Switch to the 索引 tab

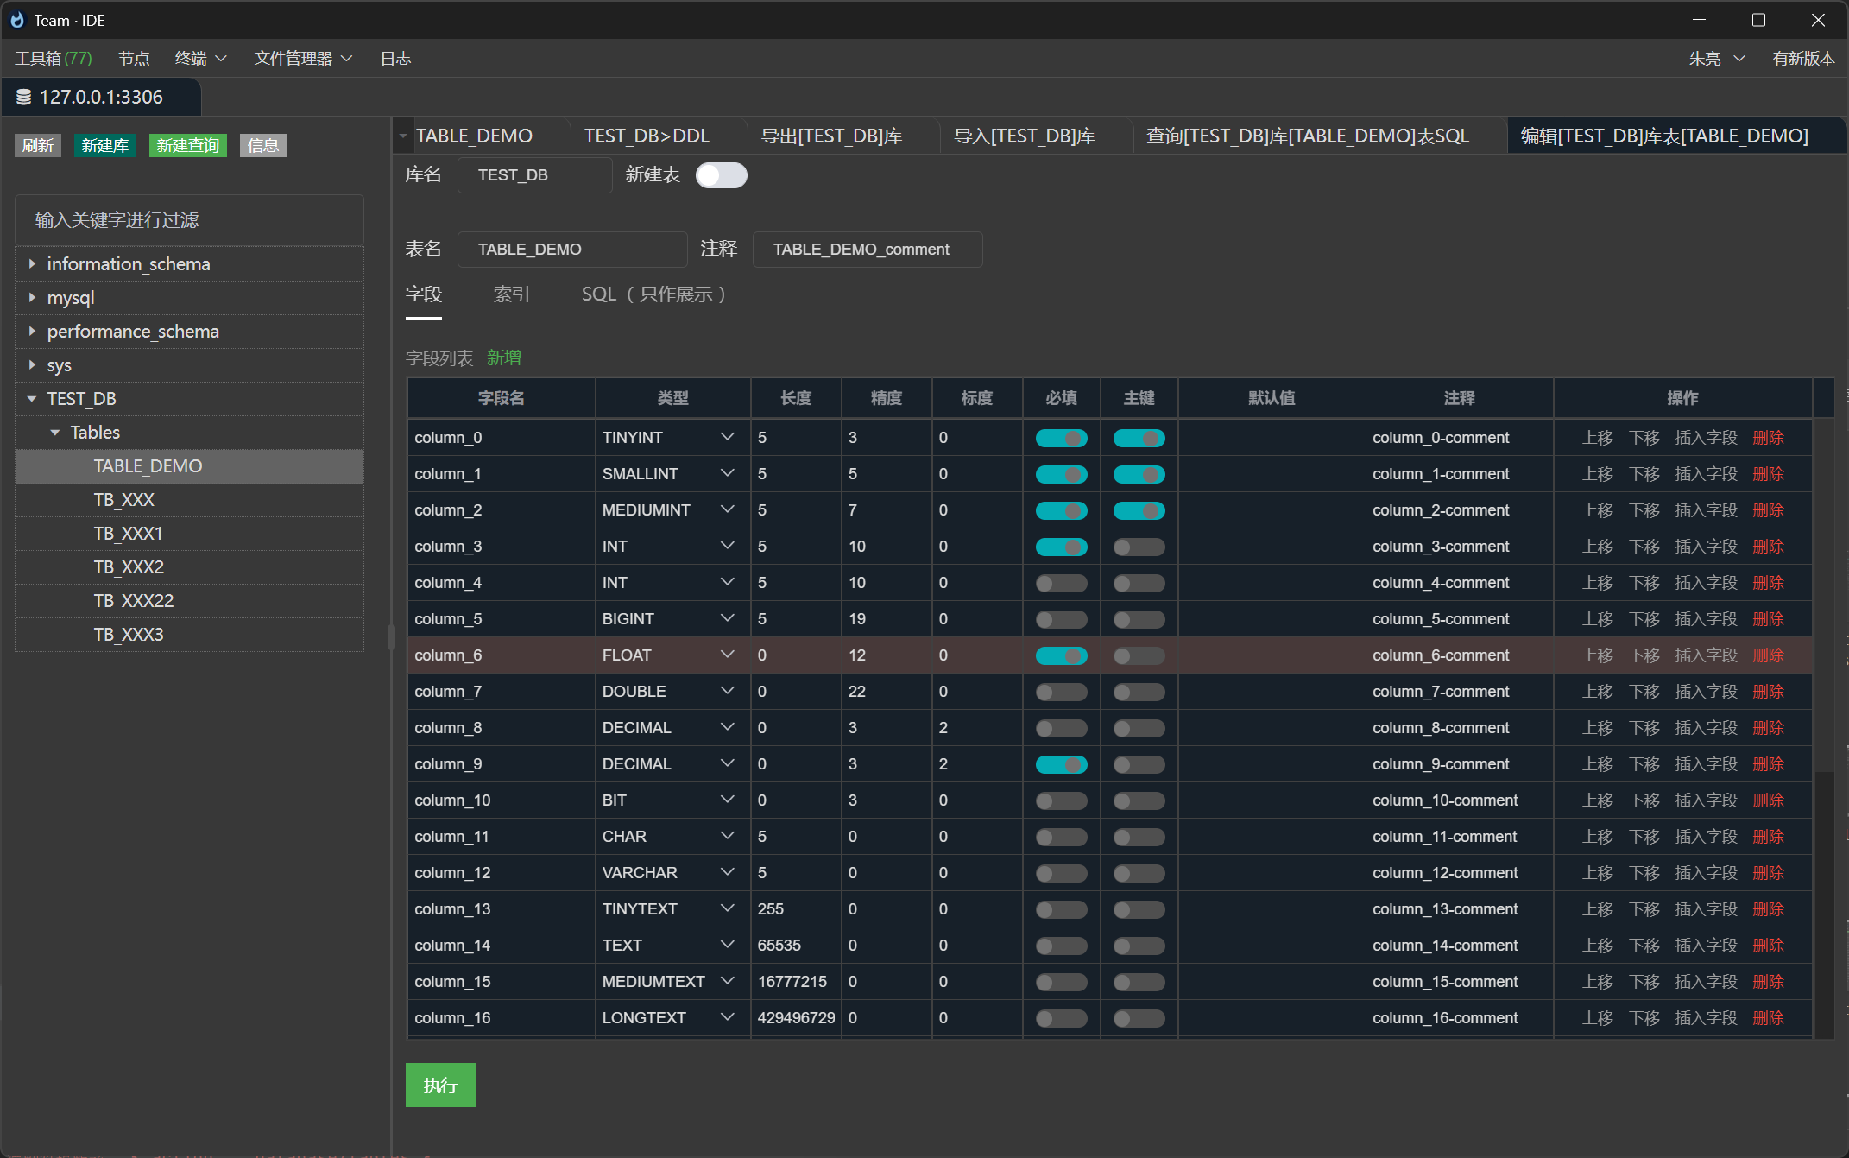click(511, 294)
